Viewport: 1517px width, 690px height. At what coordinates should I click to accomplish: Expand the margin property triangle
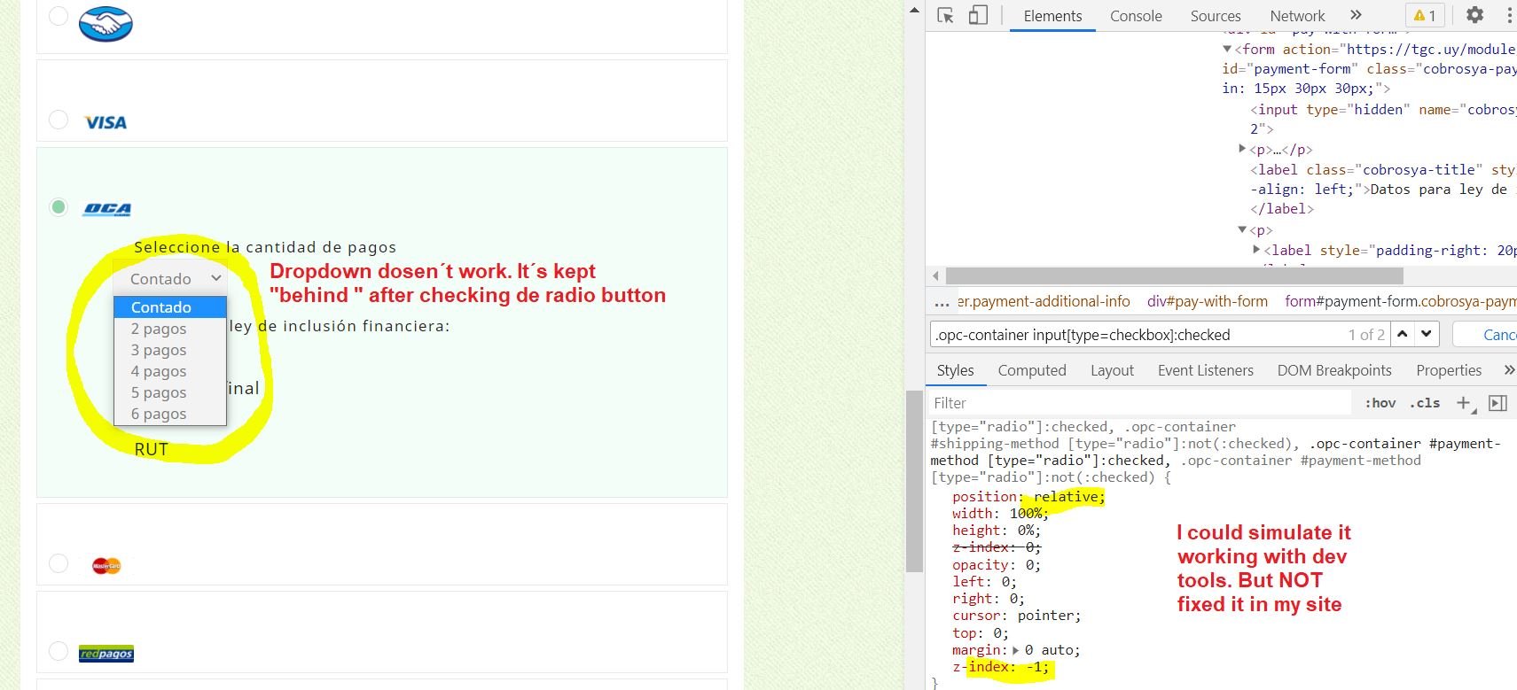1015,650
